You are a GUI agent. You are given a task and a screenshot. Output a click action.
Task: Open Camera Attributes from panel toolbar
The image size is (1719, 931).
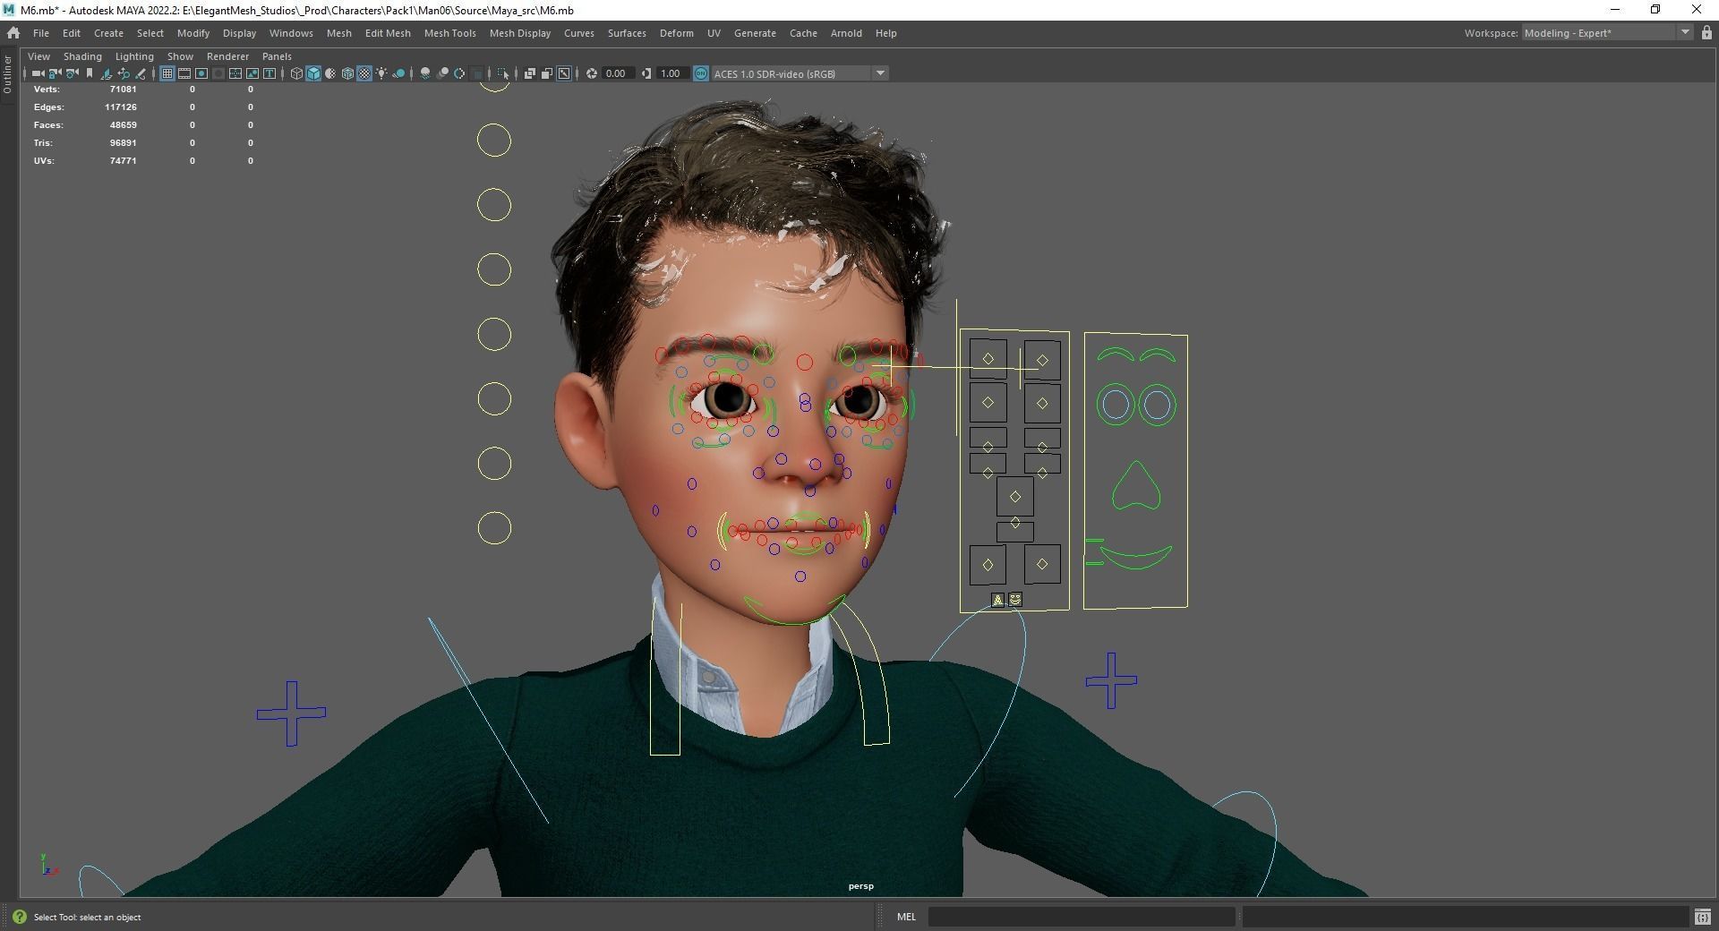(73, 73)
